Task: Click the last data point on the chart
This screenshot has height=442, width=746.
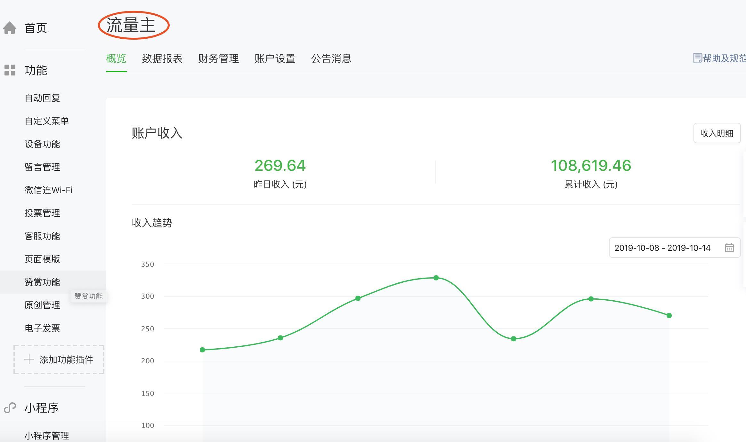Action: click(x=669, y=316)
